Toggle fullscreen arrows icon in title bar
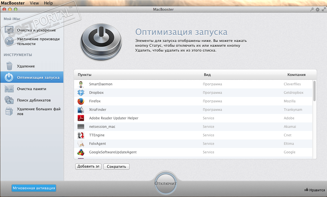327x197 pixels. point(324,9)
